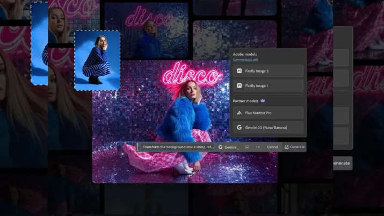
Task: Select Firefly Image 1 model
Action: click(268, 85)
